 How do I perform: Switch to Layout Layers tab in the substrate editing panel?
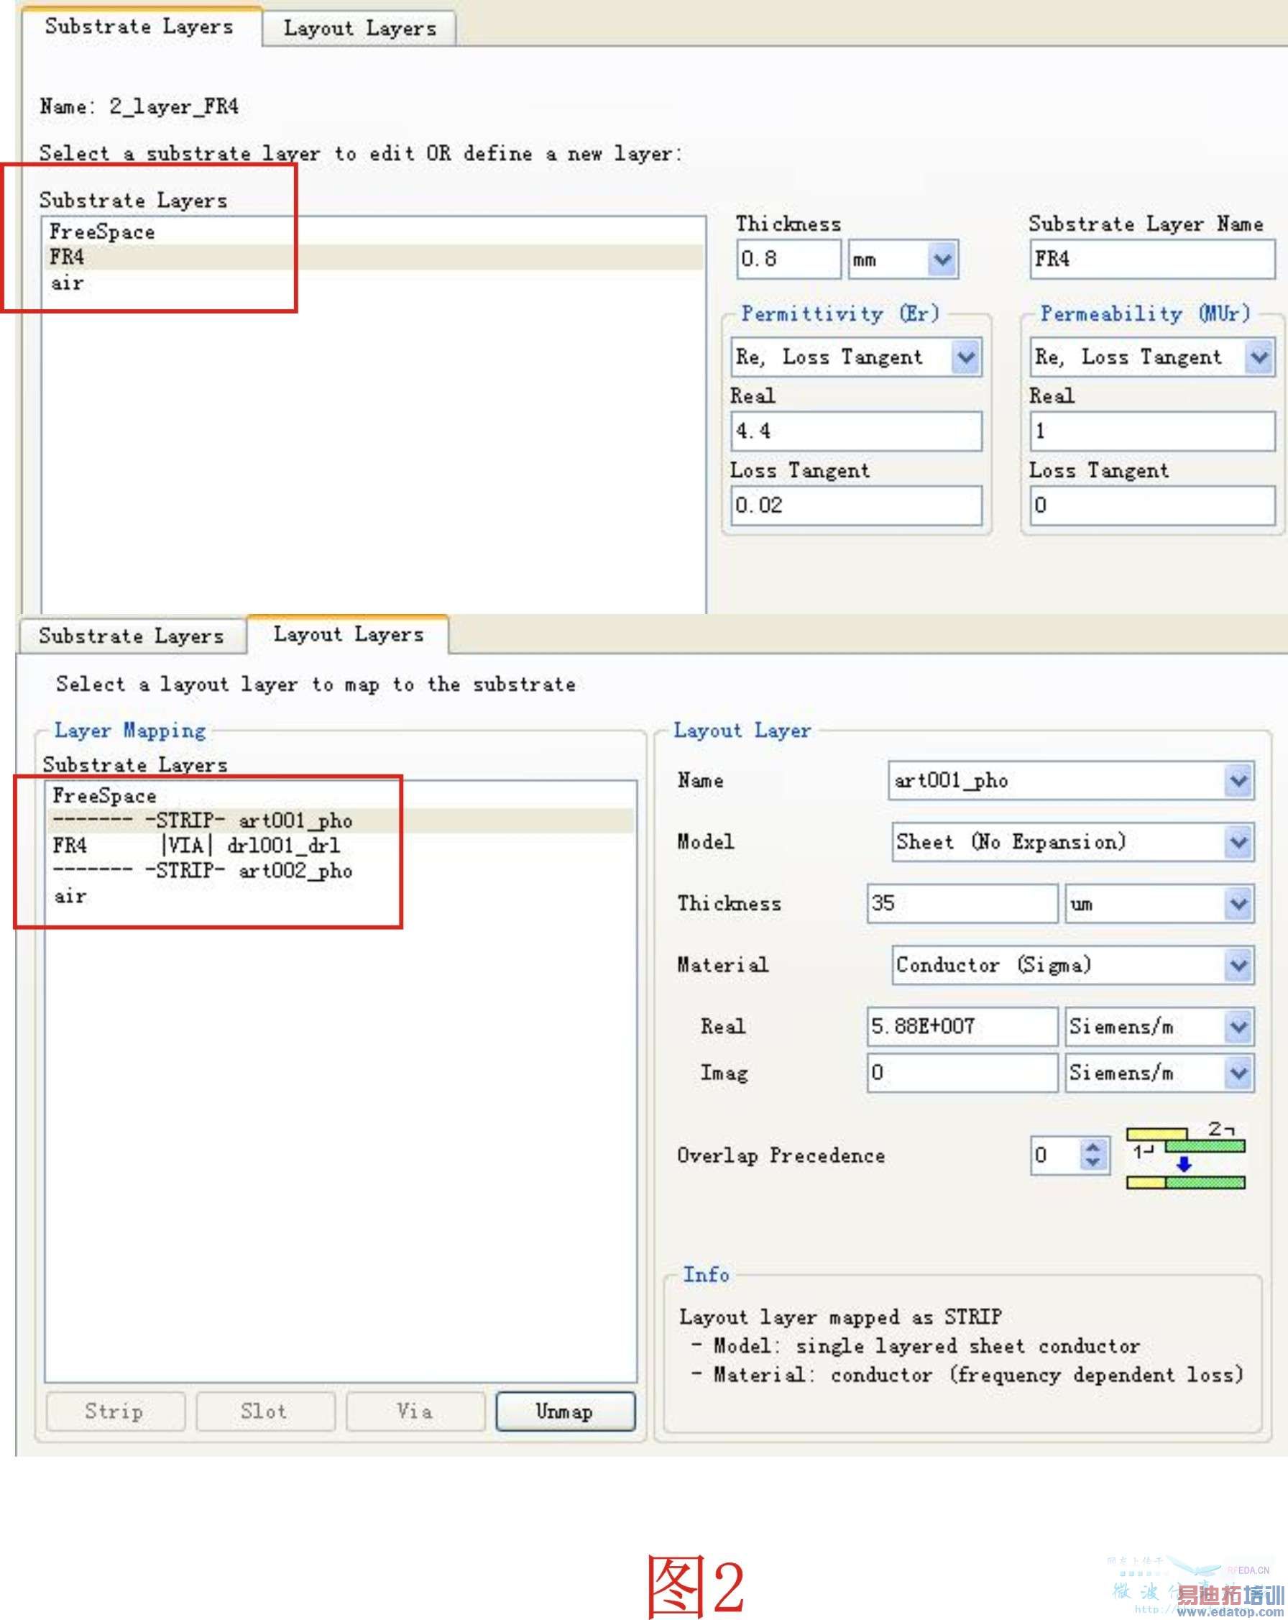click(x=359, y=29)
